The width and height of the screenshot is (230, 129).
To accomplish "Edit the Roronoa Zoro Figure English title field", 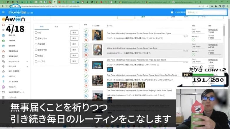I will [x=147, y=33].
